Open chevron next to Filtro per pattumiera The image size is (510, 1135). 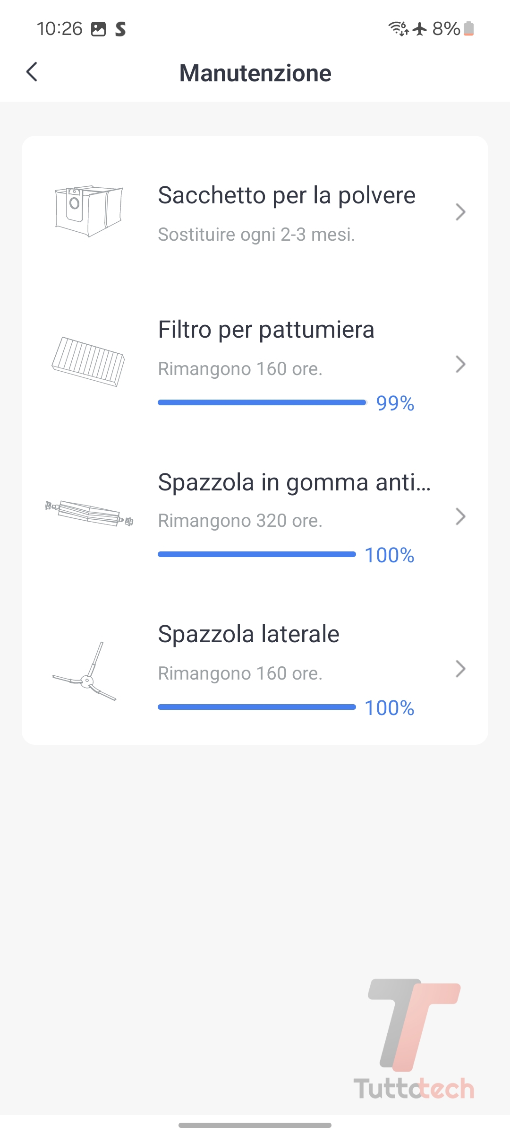click(460, 364)
